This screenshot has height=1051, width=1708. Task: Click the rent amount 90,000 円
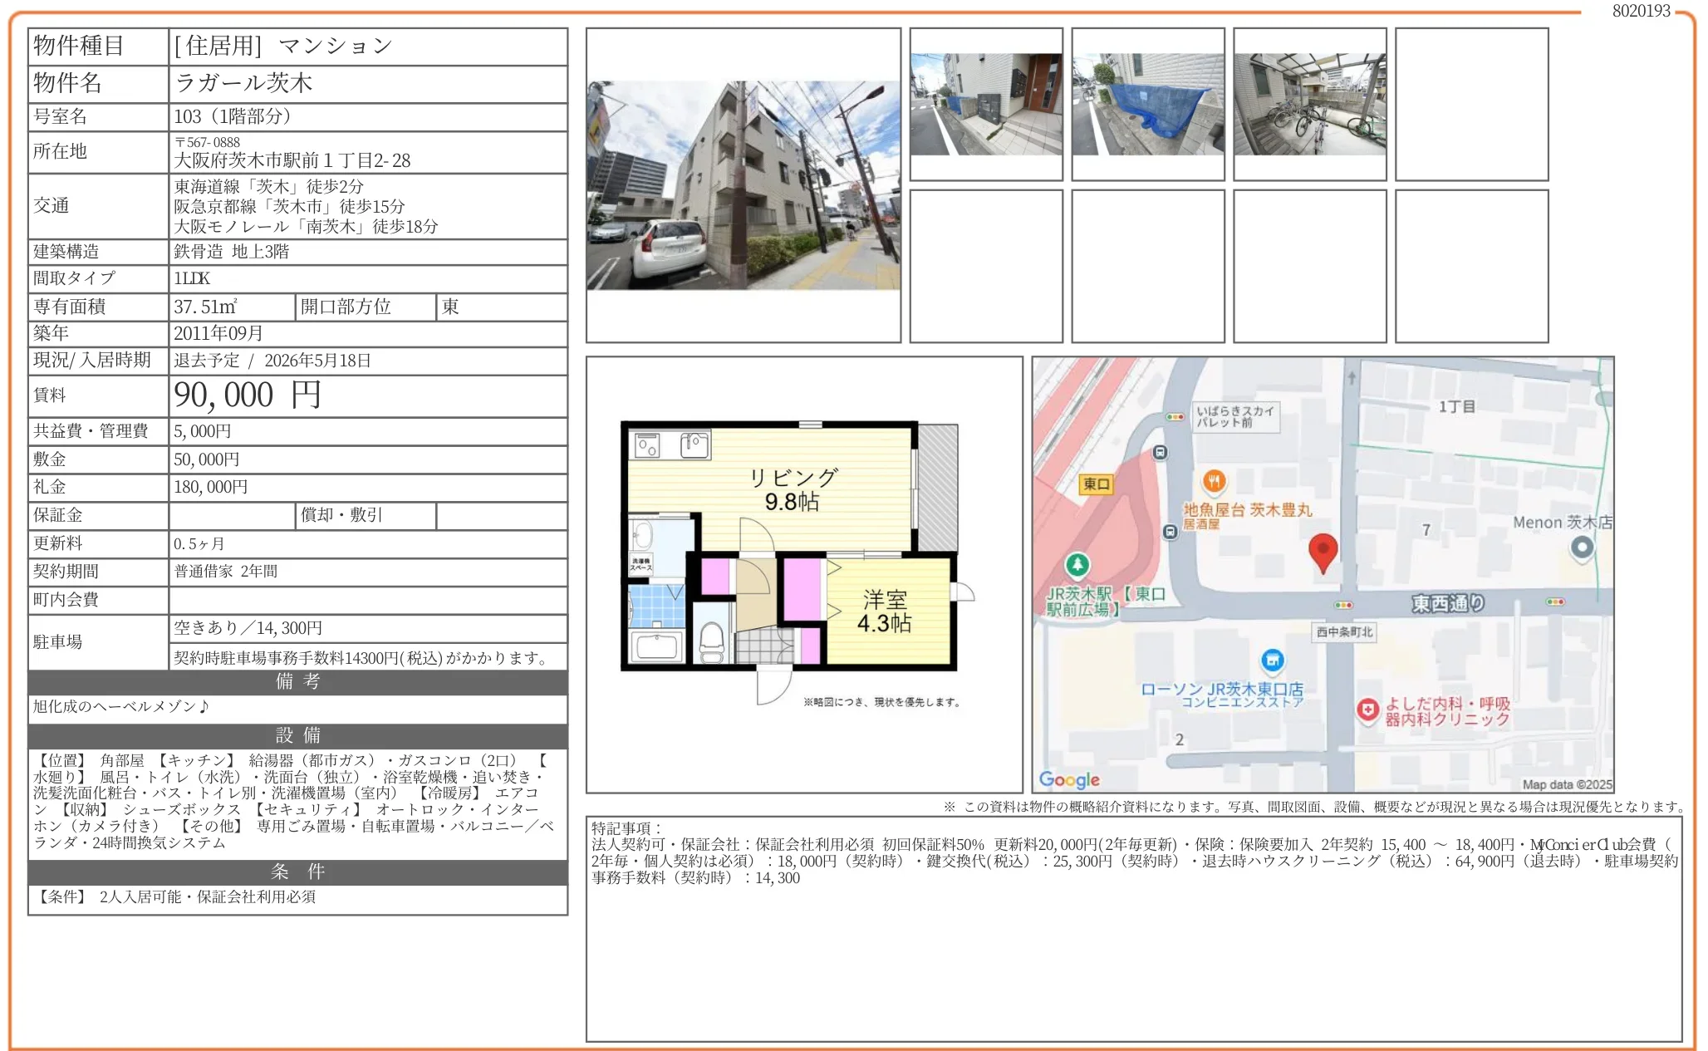tap(248, 395)
